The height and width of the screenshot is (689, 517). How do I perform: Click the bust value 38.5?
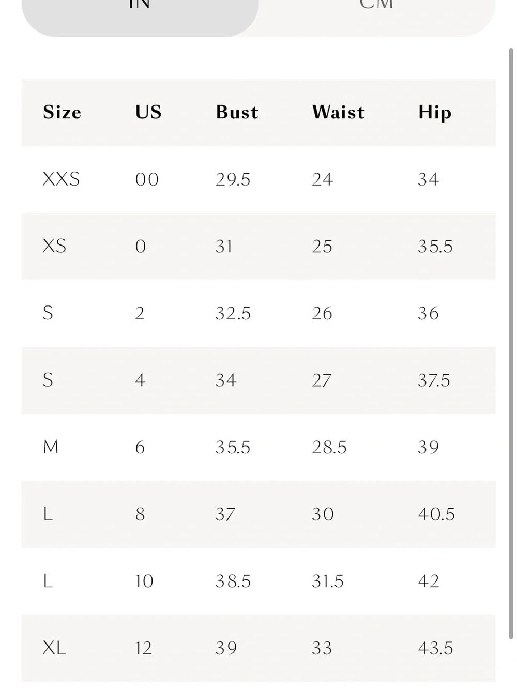tap(233, 581)
